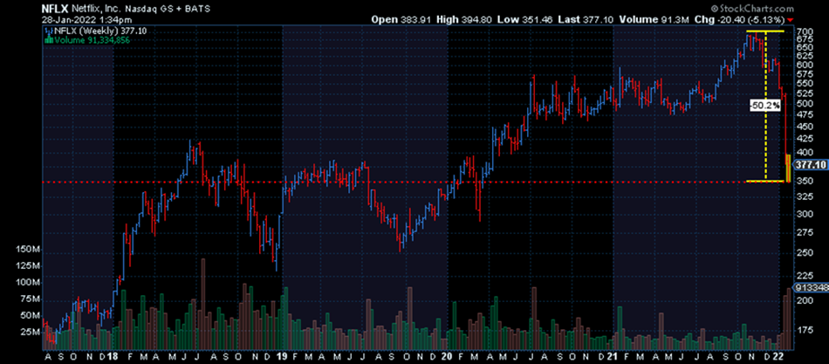
Task: Click the 700 price axis label
Action: 803,31
